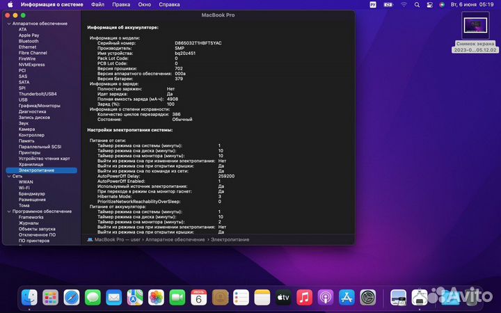
Task: Select Bluetooth in the sidebar
Action: 29,41
